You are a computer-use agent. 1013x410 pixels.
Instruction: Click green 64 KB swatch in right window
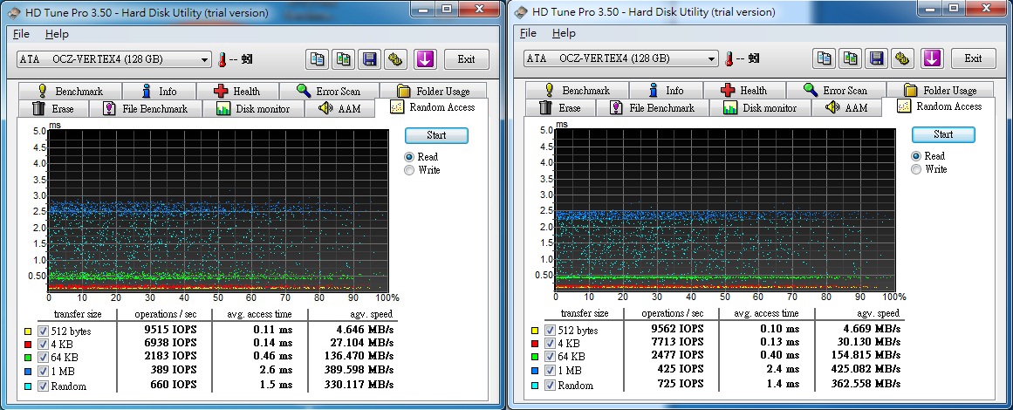coord(535,358)
